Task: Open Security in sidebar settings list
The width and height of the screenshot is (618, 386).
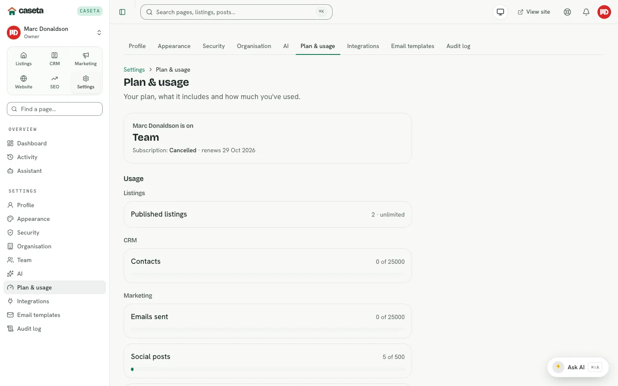Action: [x=55, y=232]
